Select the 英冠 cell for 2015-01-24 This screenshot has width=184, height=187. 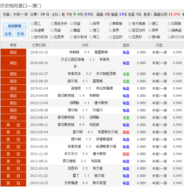coord(13,88)
